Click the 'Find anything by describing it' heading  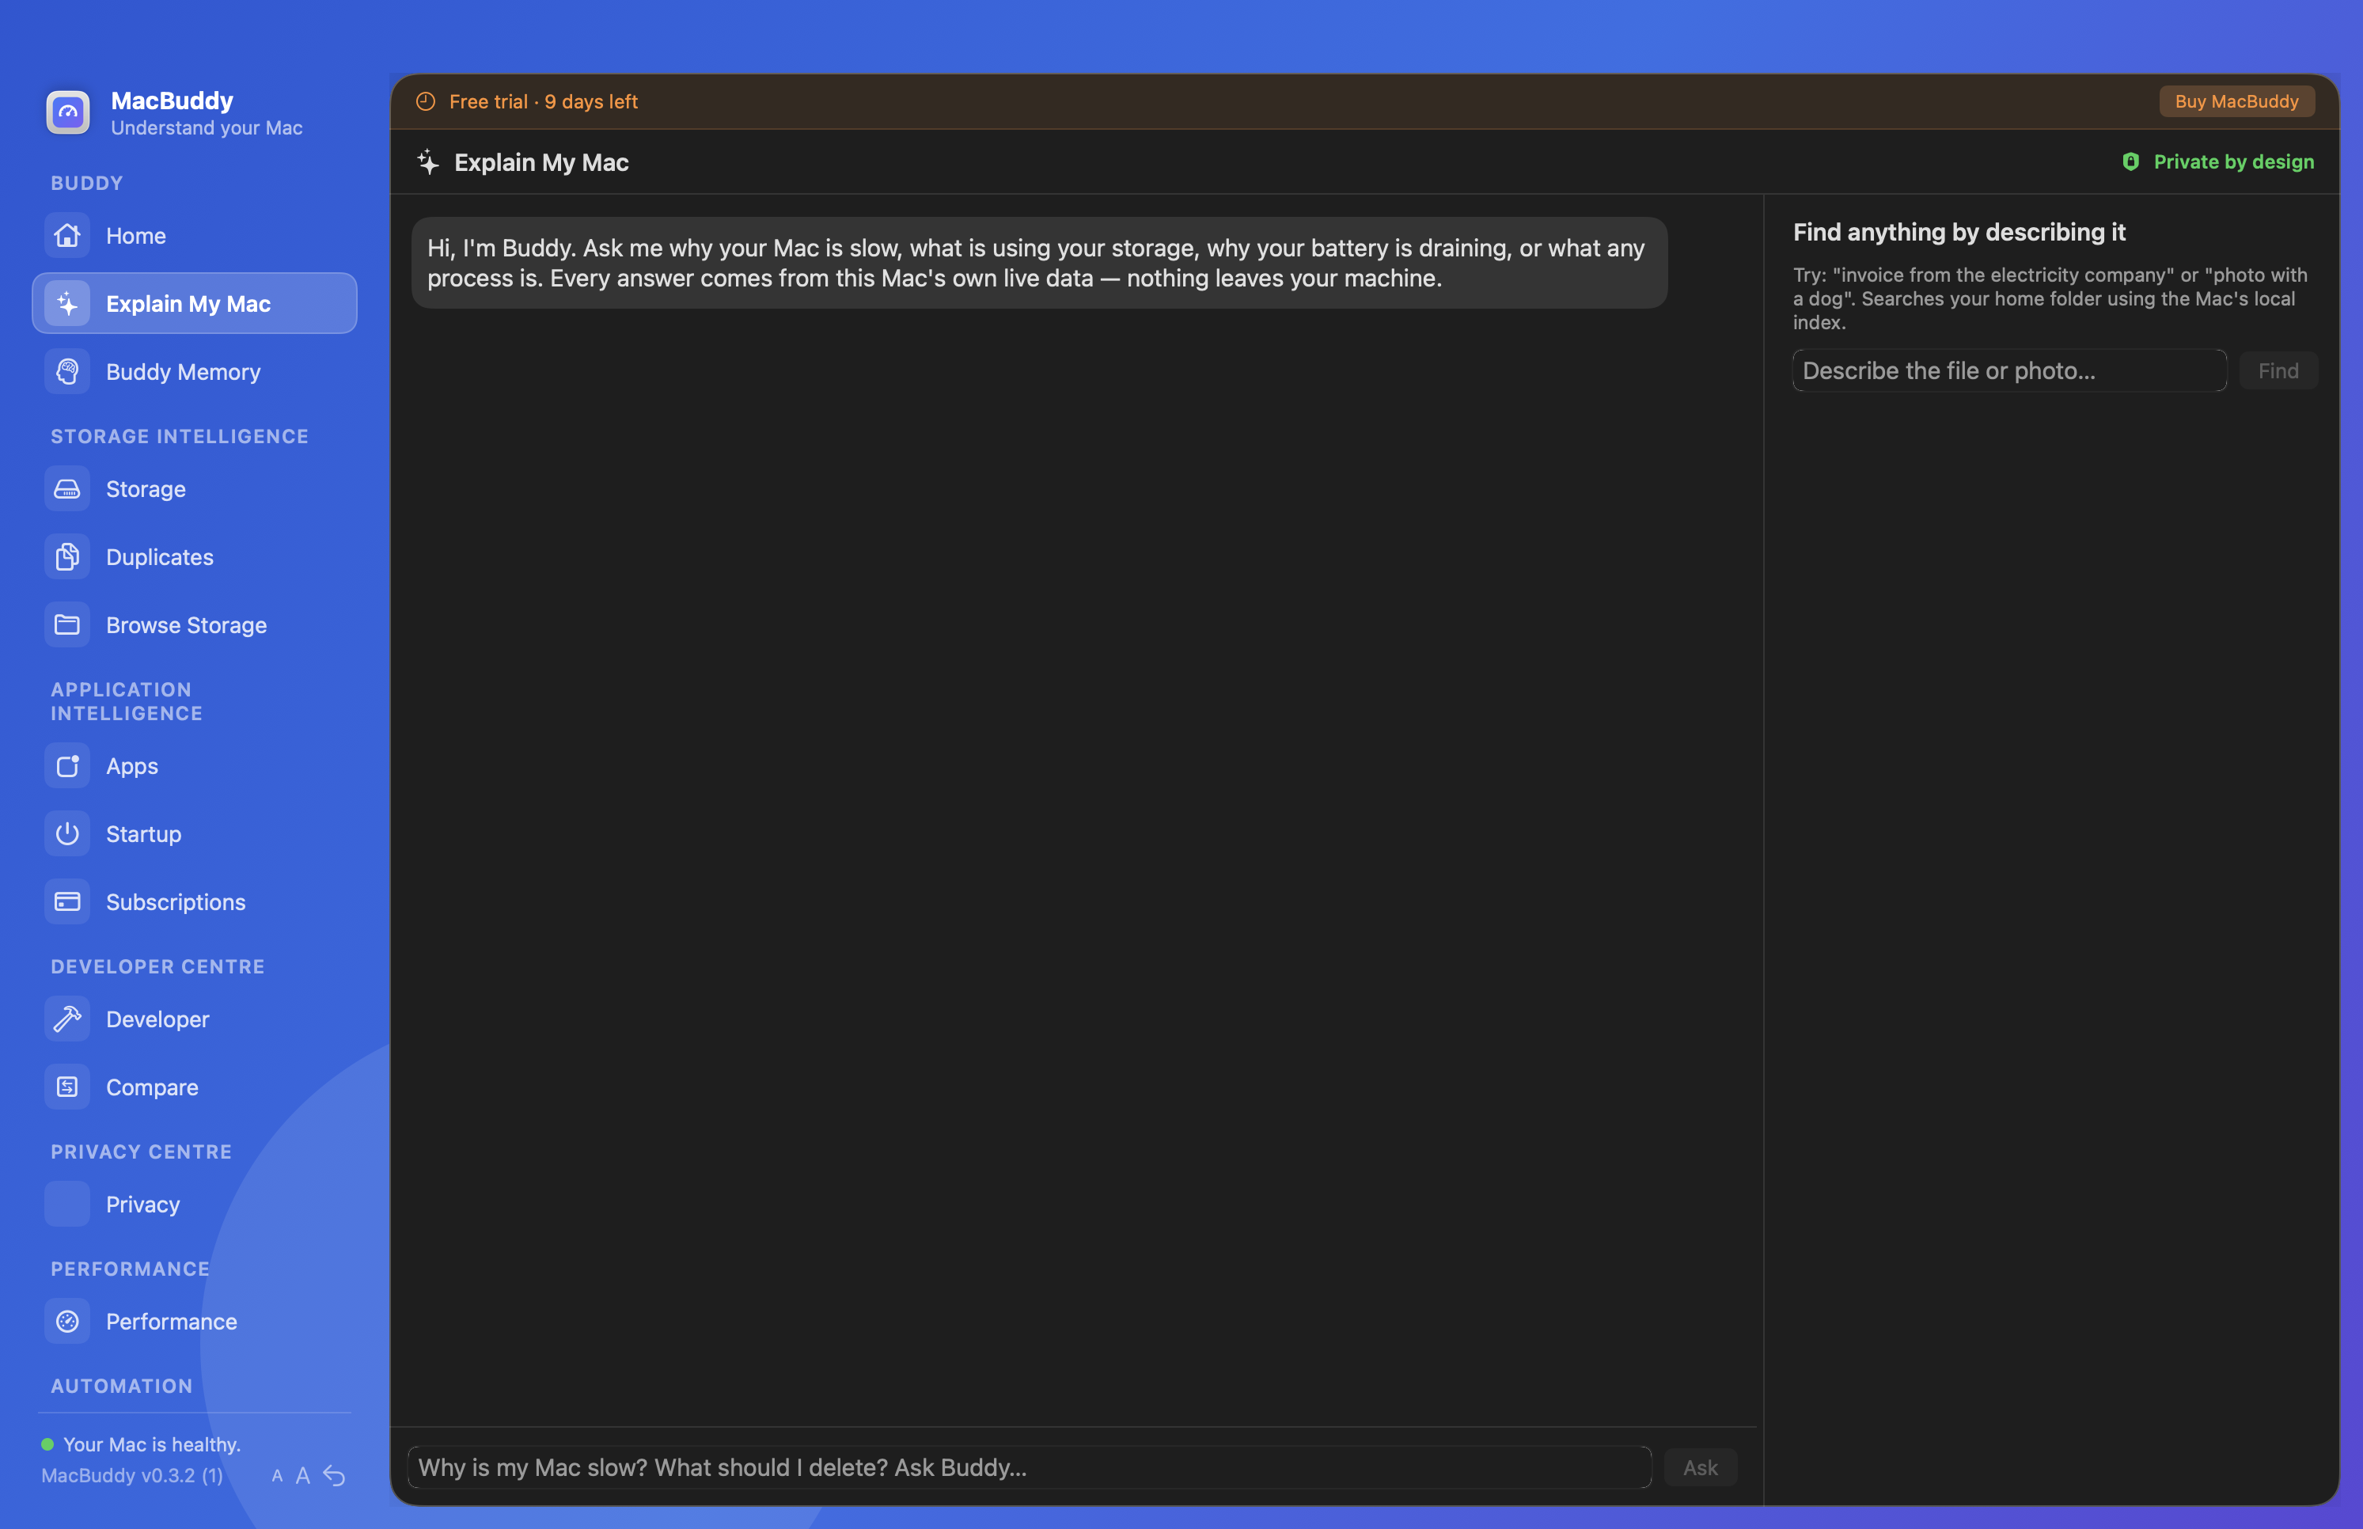pyautogui.click(x=1959, y=233)
